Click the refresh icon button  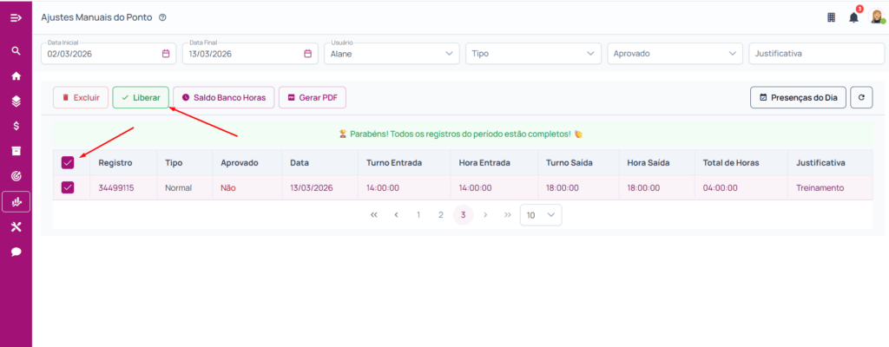[861, 98]
